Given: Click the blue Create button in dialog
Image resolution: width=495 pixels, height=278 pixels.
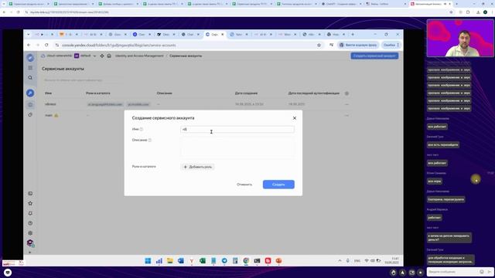Looking at the screenshot, I should (278, 185).
